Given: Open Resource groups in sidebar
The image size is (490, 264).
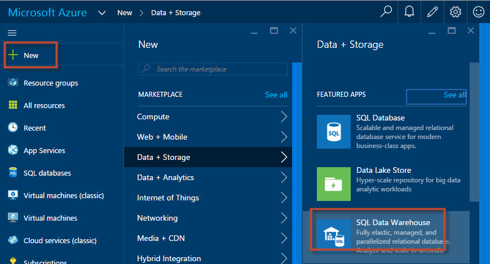Looking at the screenshot, I should click(x=51, y=83).
